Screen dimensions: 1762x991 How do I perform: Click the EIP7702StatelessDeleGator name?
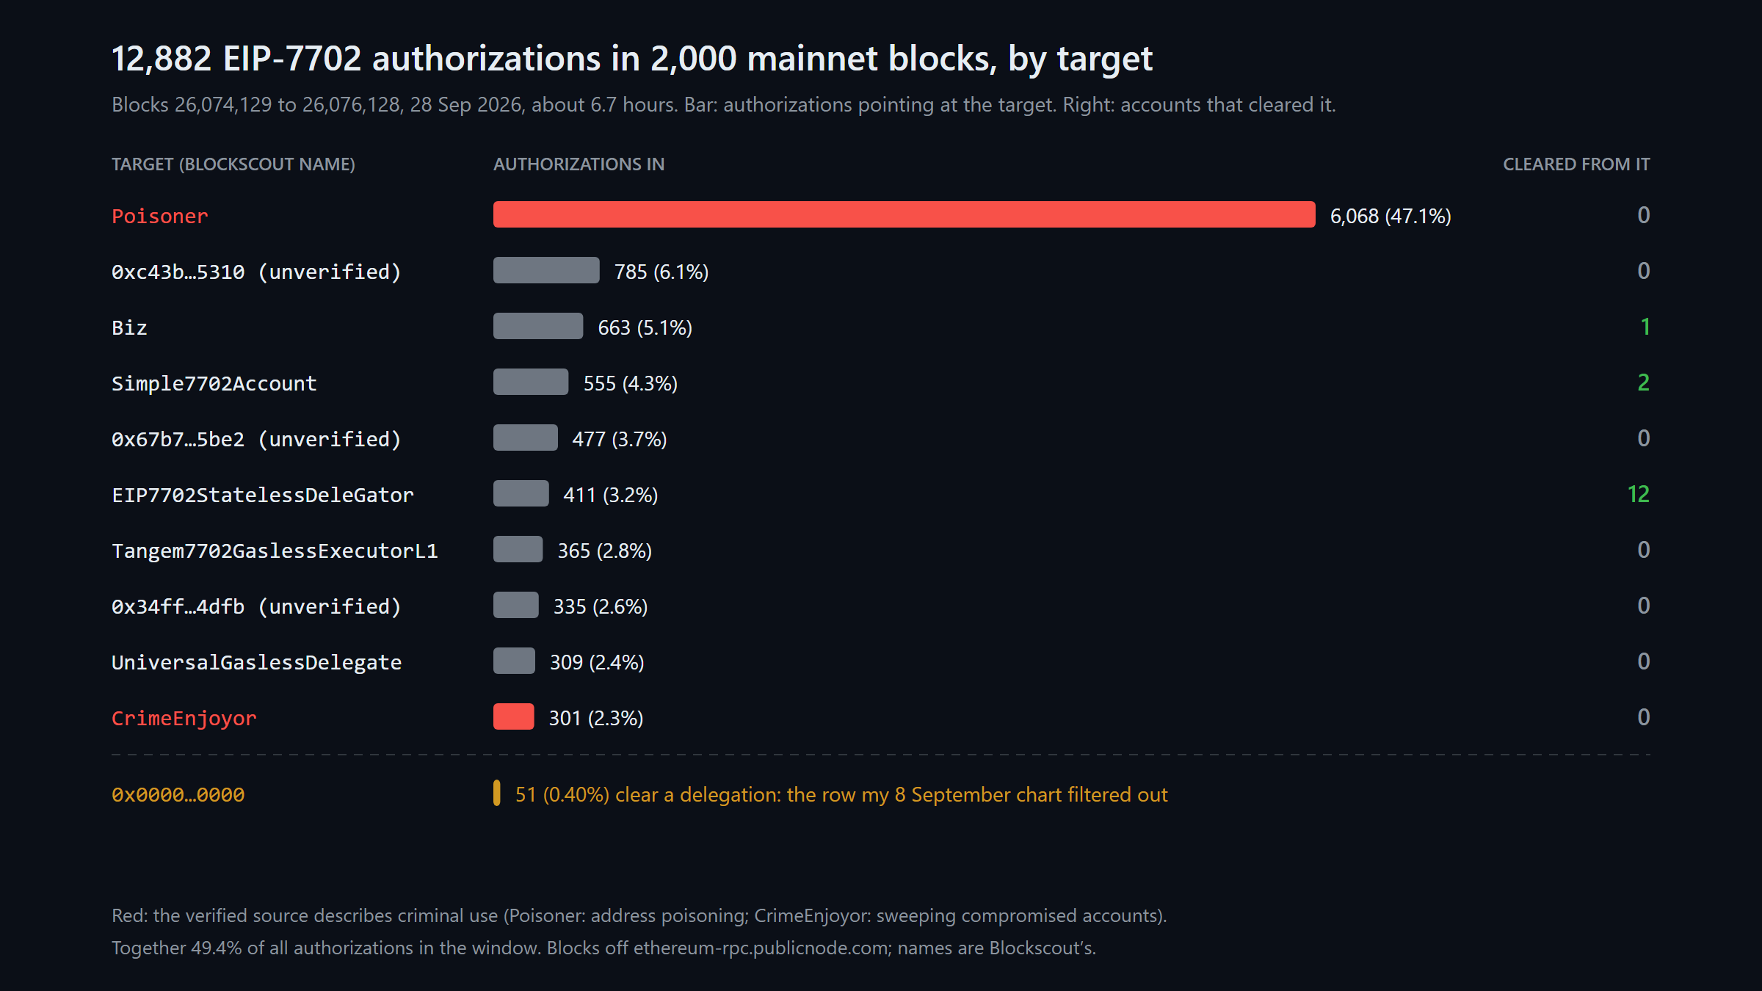(263, 495)
